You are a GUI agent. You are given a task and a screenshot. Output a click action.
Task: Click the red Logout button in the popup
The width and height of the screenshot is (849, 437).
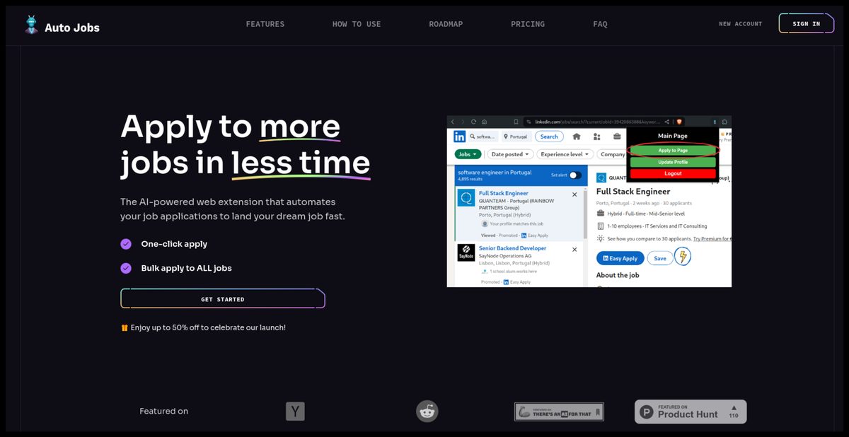(x=673, y=173)
